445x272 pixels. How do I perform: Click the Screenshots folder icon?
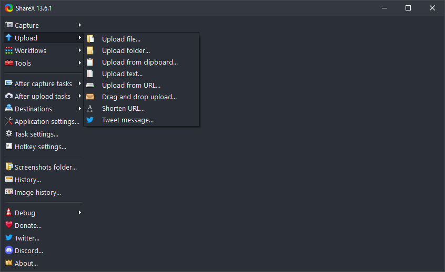coord(8,167)
